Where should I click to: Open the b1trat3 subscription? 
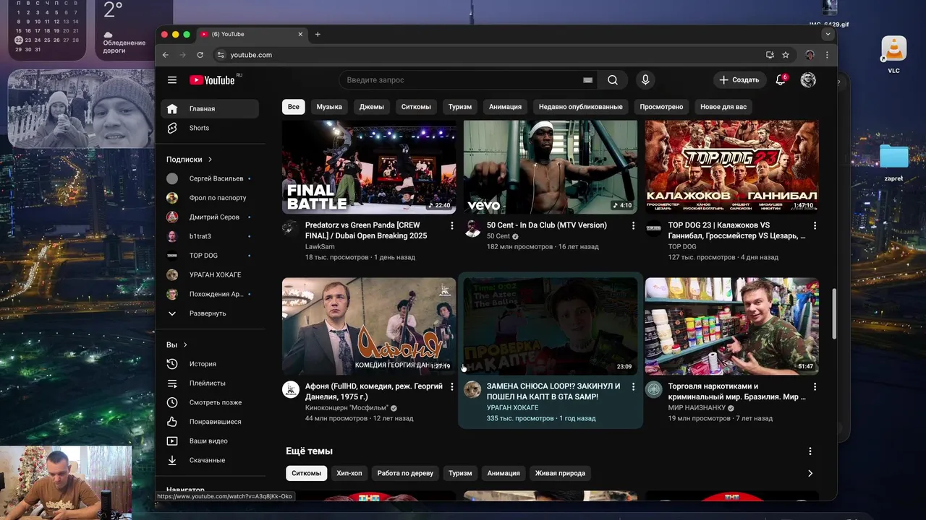click(210, 236)
